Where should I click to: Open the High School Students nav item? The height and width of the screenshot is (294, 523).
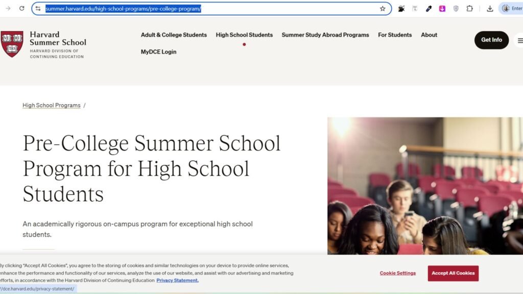pyautogui.click(x=244, y=35)
